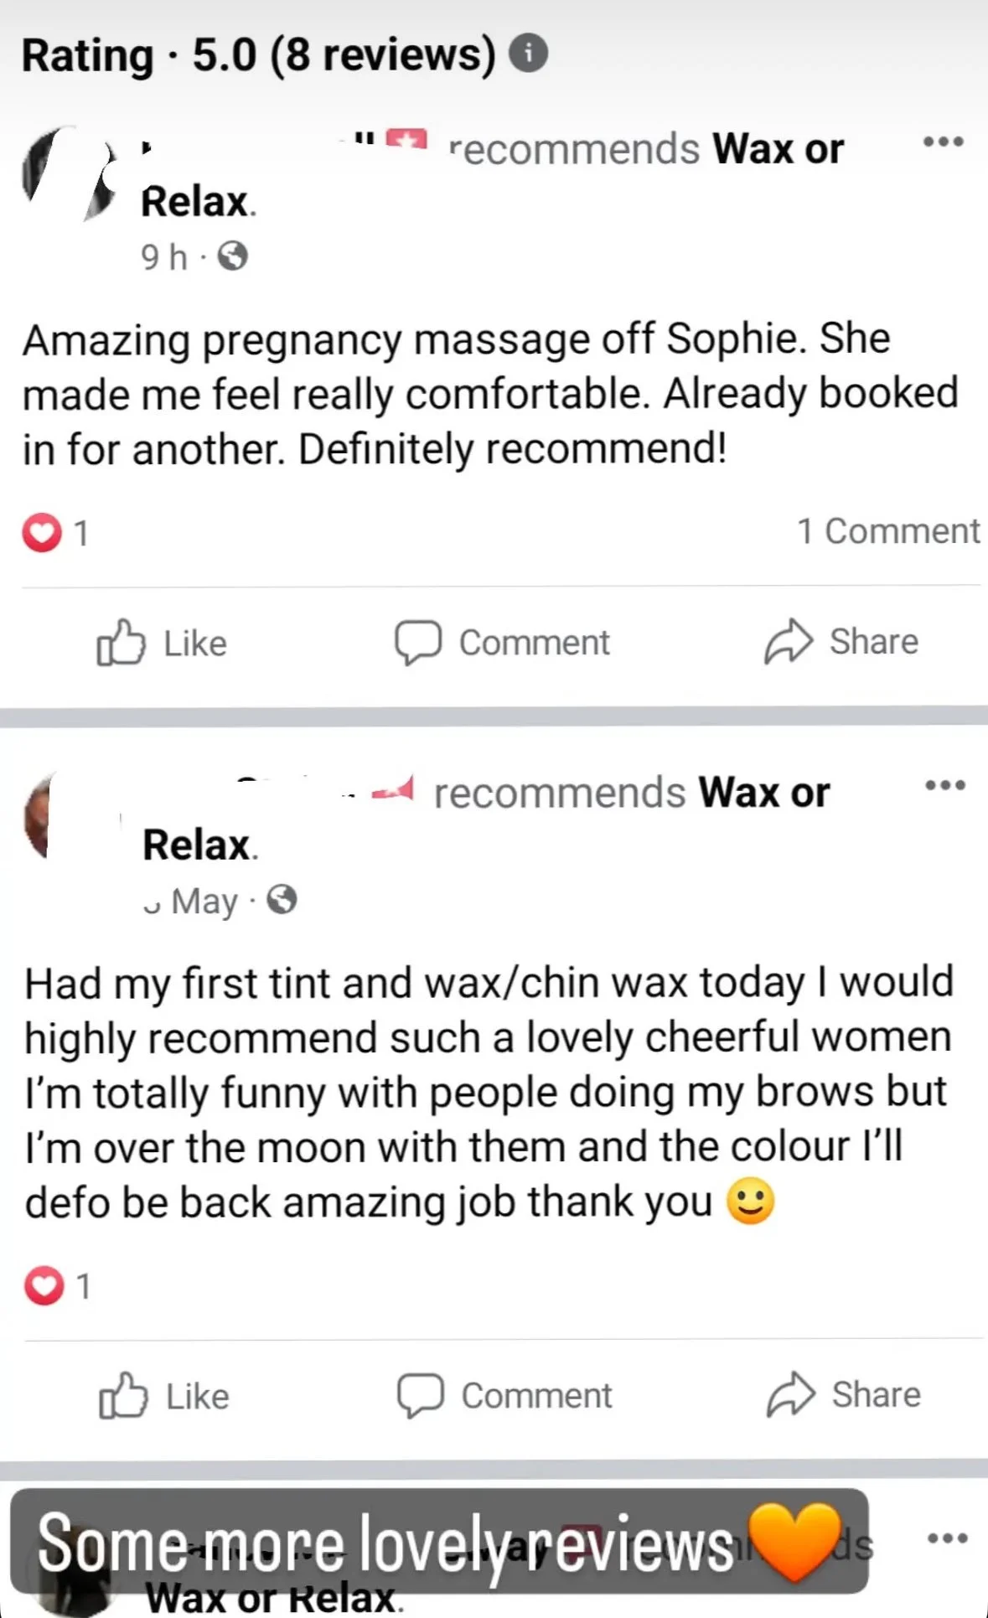The image size is (988, 1618).
Task: Open options menu on pregnancy massage review
Action: [x=944, y=141]
